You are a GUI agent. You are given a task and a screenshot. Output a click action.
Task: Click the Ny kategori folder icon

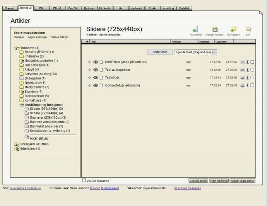233,29
